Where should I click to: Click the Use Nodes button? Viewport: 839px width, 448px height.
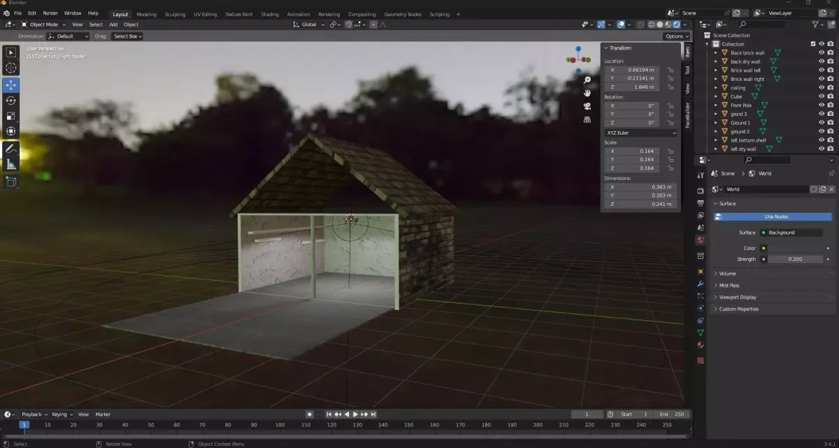[x=773, y=217]
